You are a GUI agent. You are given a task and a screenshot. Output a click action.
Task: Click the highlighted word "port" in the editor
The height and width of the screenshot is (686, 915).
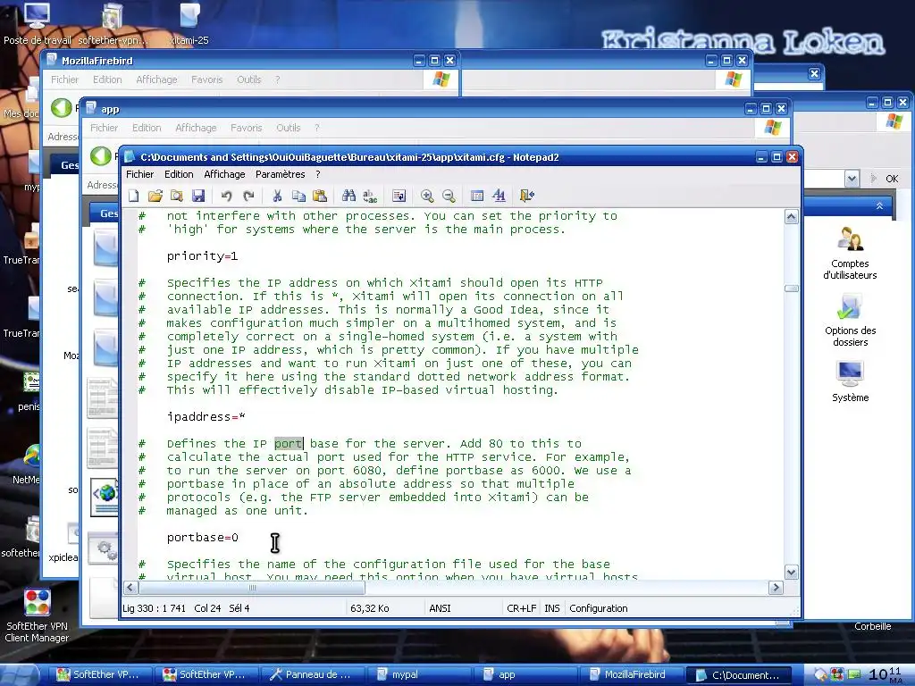pos(289,444)
